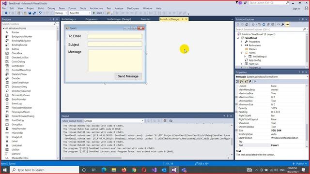
Task: Select App.config in Solution Explorer
Action: pyautogui.click(x=255, y=60)
